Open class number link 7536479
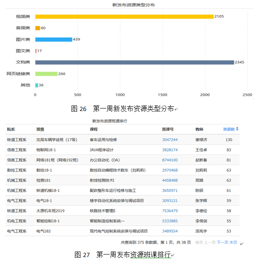Image resolution: width=254 pixels, height=260 pixels. 170,211
